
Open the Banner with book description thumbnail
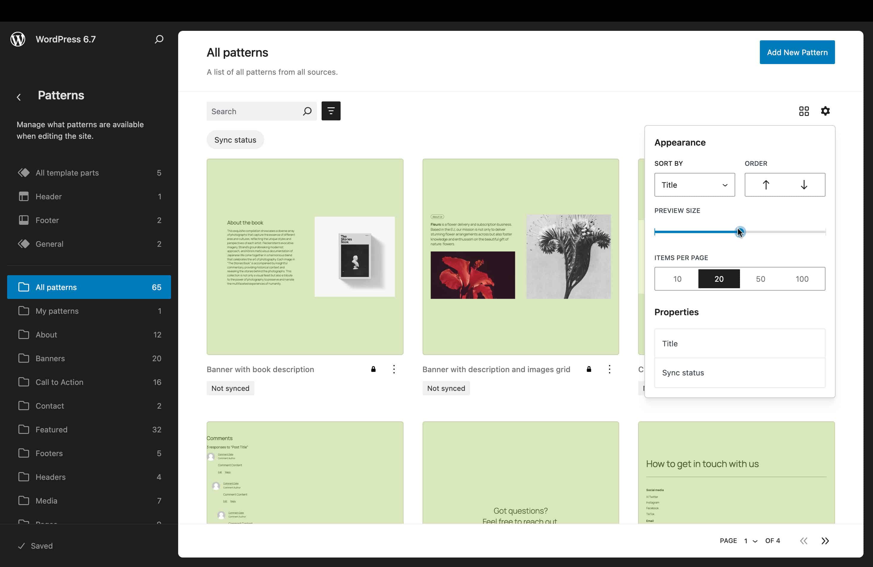pos(305,257)
